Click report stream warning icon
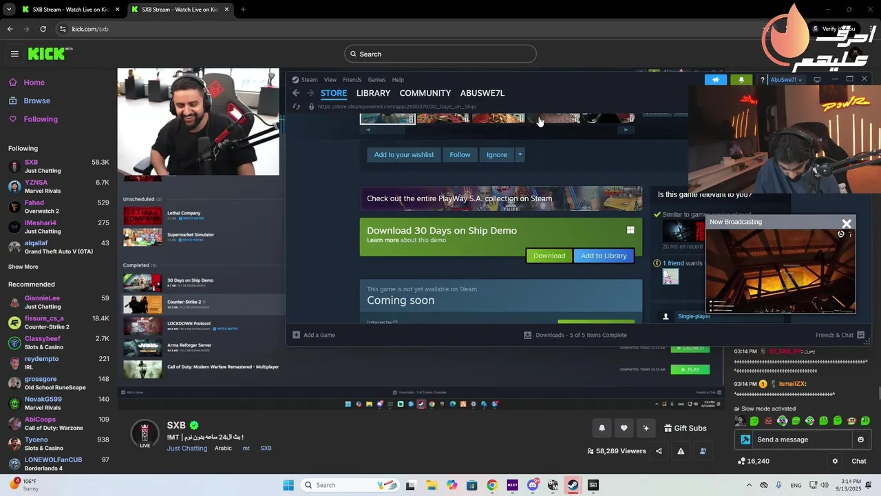The width and height of the screenshot is (881, 496). [x=681, y=451]
